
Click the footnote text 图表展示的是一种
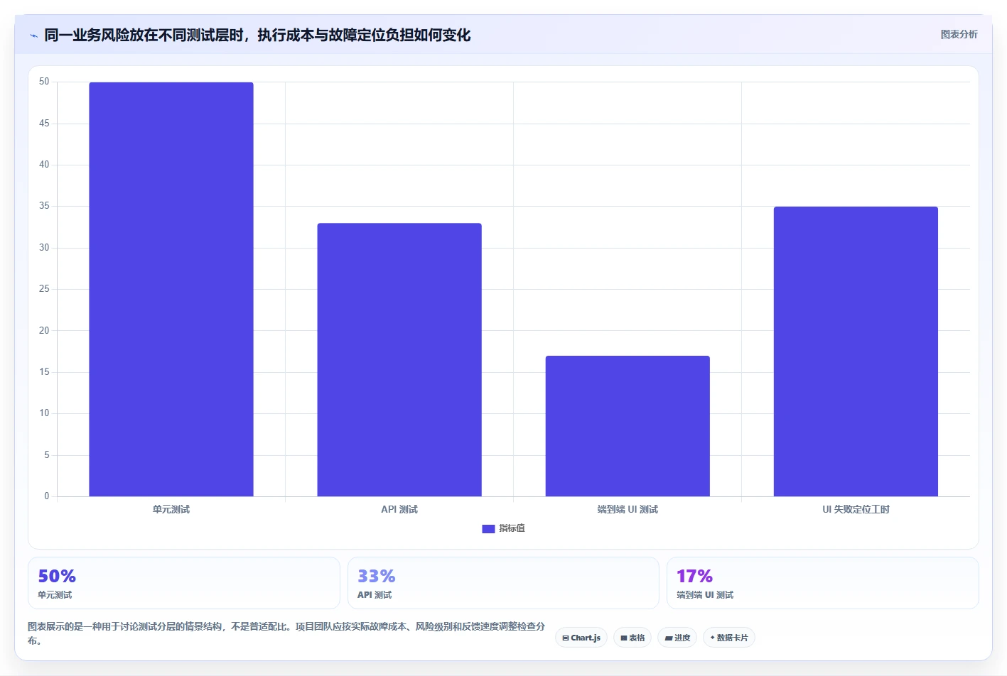(x=286, y=633)
